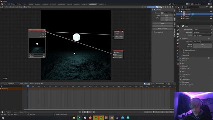
Task: Switch to the Animation workspace tab
Action: [x=77, y=4]
